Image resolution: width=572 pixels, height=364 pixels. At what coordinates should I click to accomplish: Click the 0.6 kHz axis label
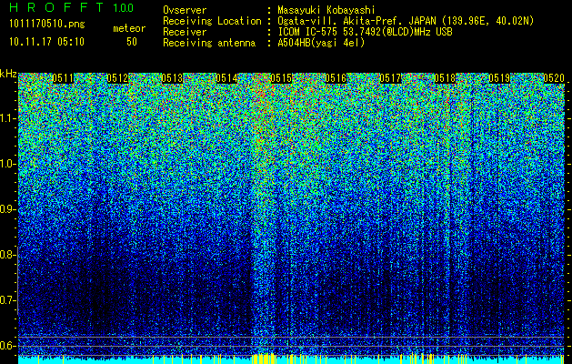click(7, 346)
